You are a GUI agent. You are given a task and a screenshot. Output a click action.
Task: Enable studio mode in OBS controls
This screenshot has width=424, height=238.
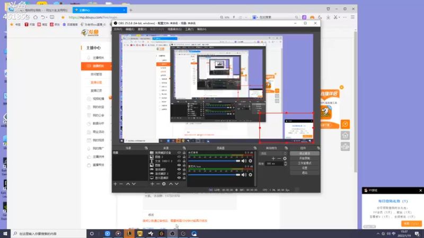pos(304,163)
